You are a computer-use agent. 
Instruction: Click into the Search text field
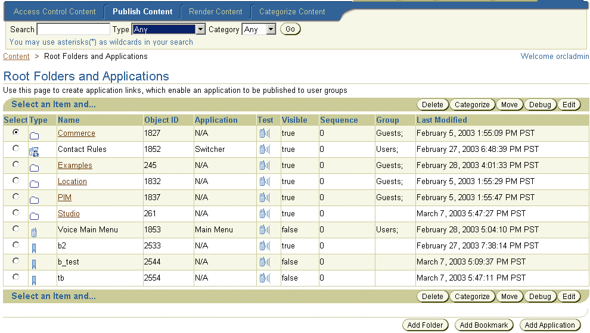(73, 29)
